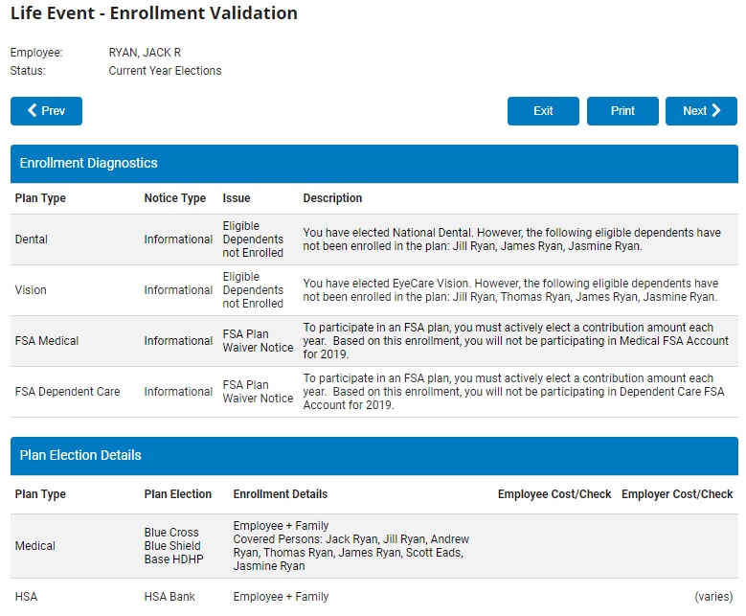
Task: Click the left chevron icon on Prev
Action: click(x=33, y=111)
